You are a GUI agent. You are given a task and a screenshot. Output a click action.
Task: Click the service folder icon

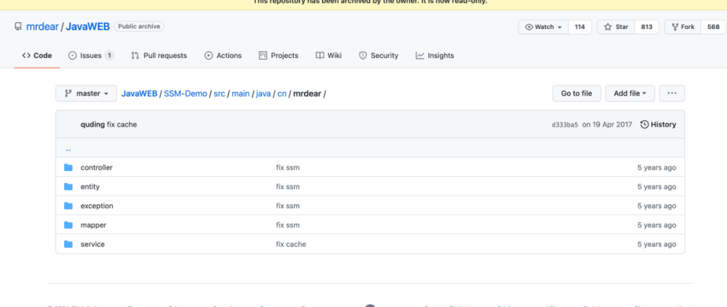point(69,244)
